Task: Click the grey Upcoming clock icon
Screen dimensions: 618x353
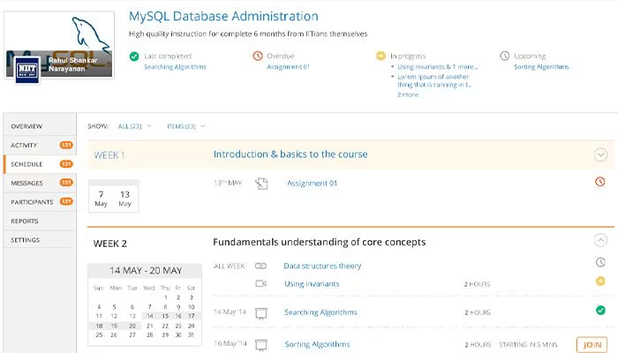Action: pos(505,56)
